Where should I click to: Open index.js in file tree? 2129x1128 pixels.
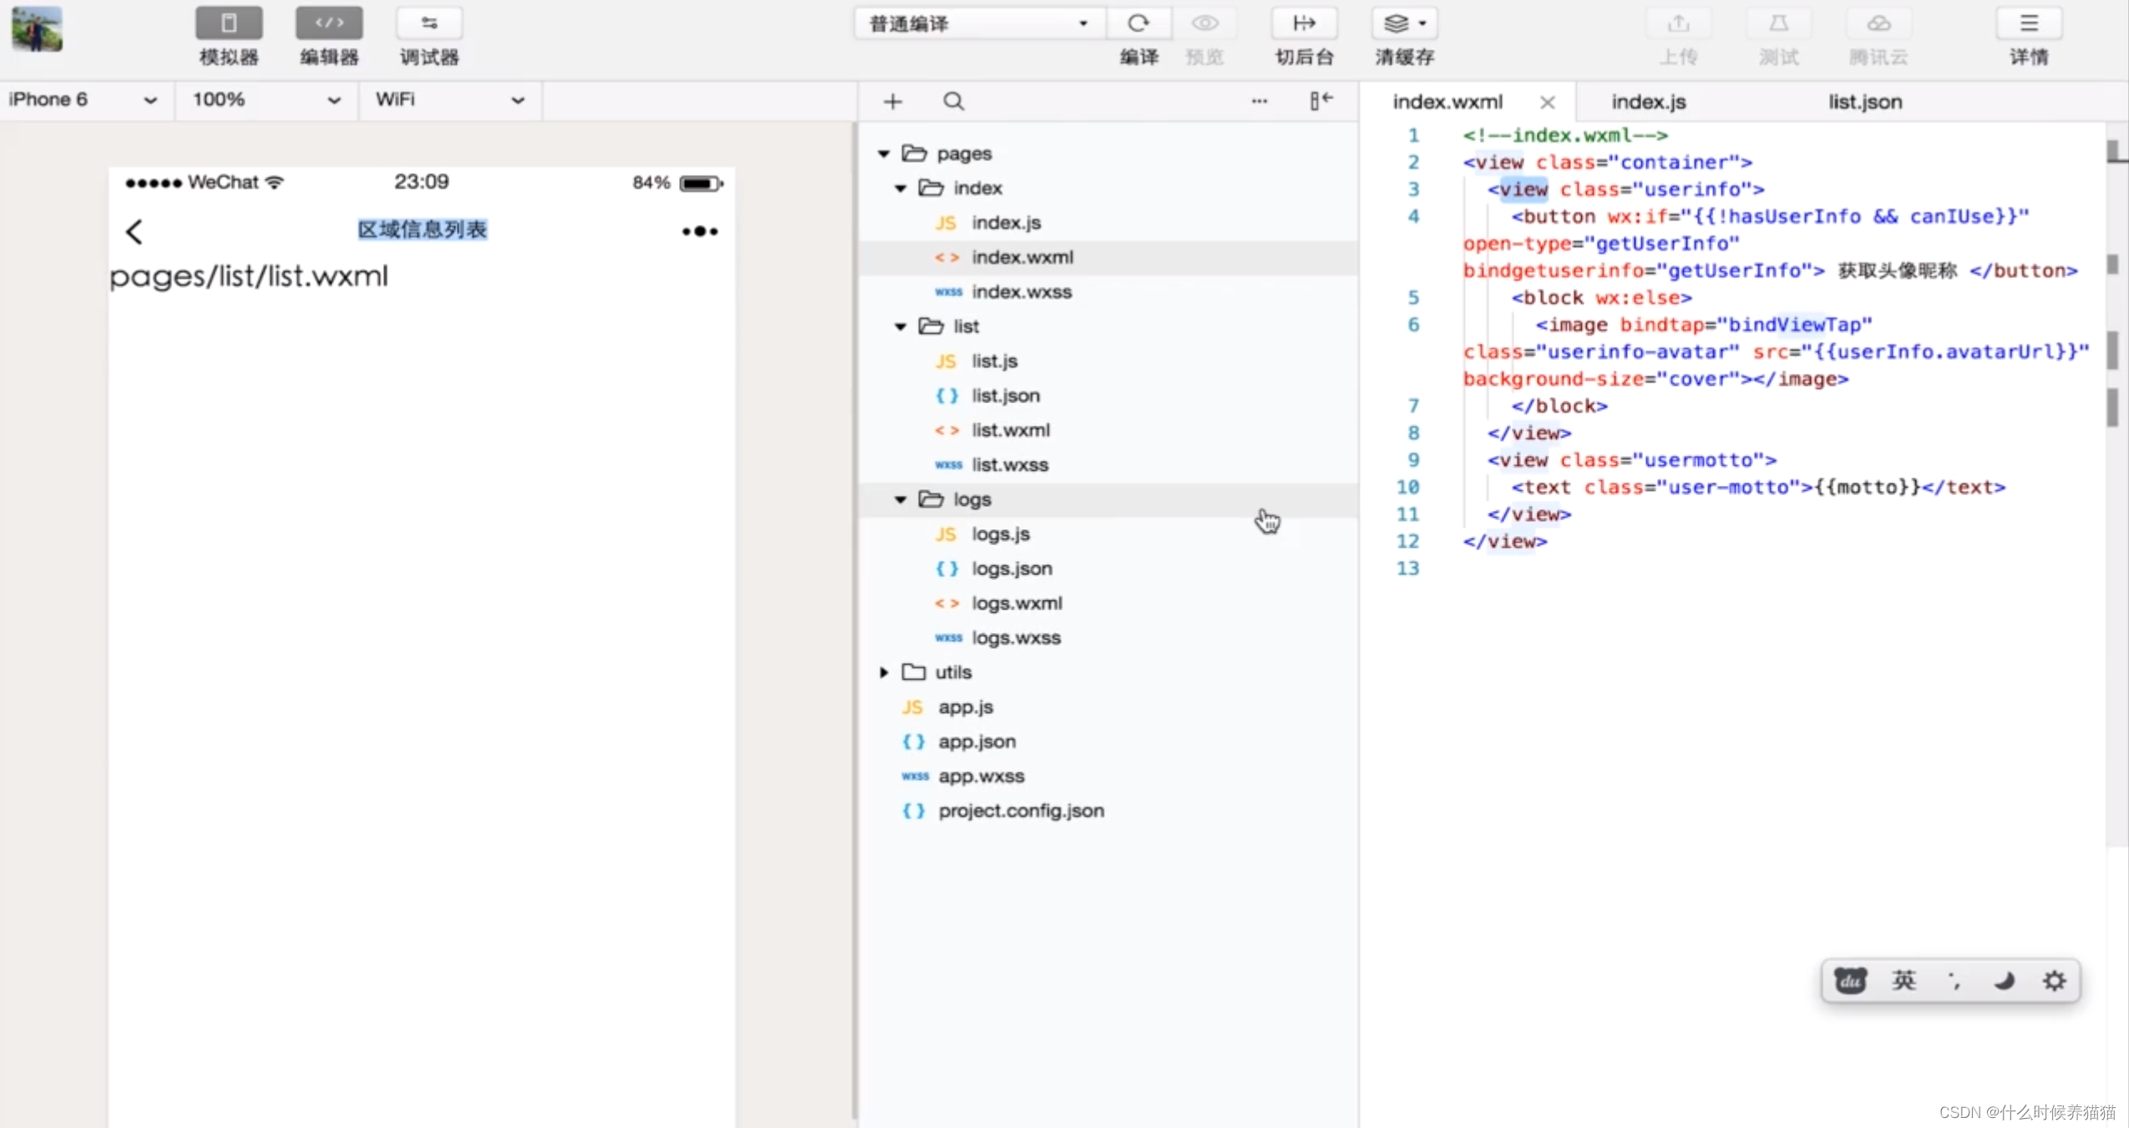1108,223
